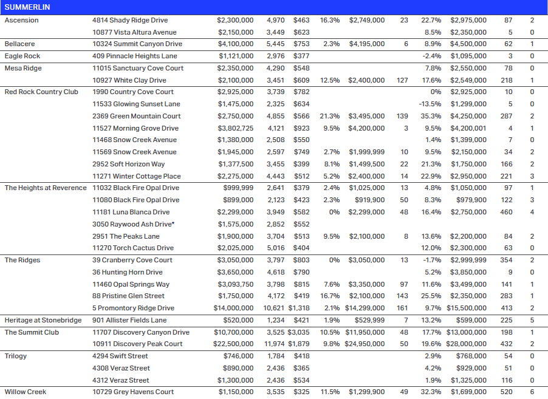The image size is (548, 399).
Task: Select The Ridges community name
Action: point(22,260)
